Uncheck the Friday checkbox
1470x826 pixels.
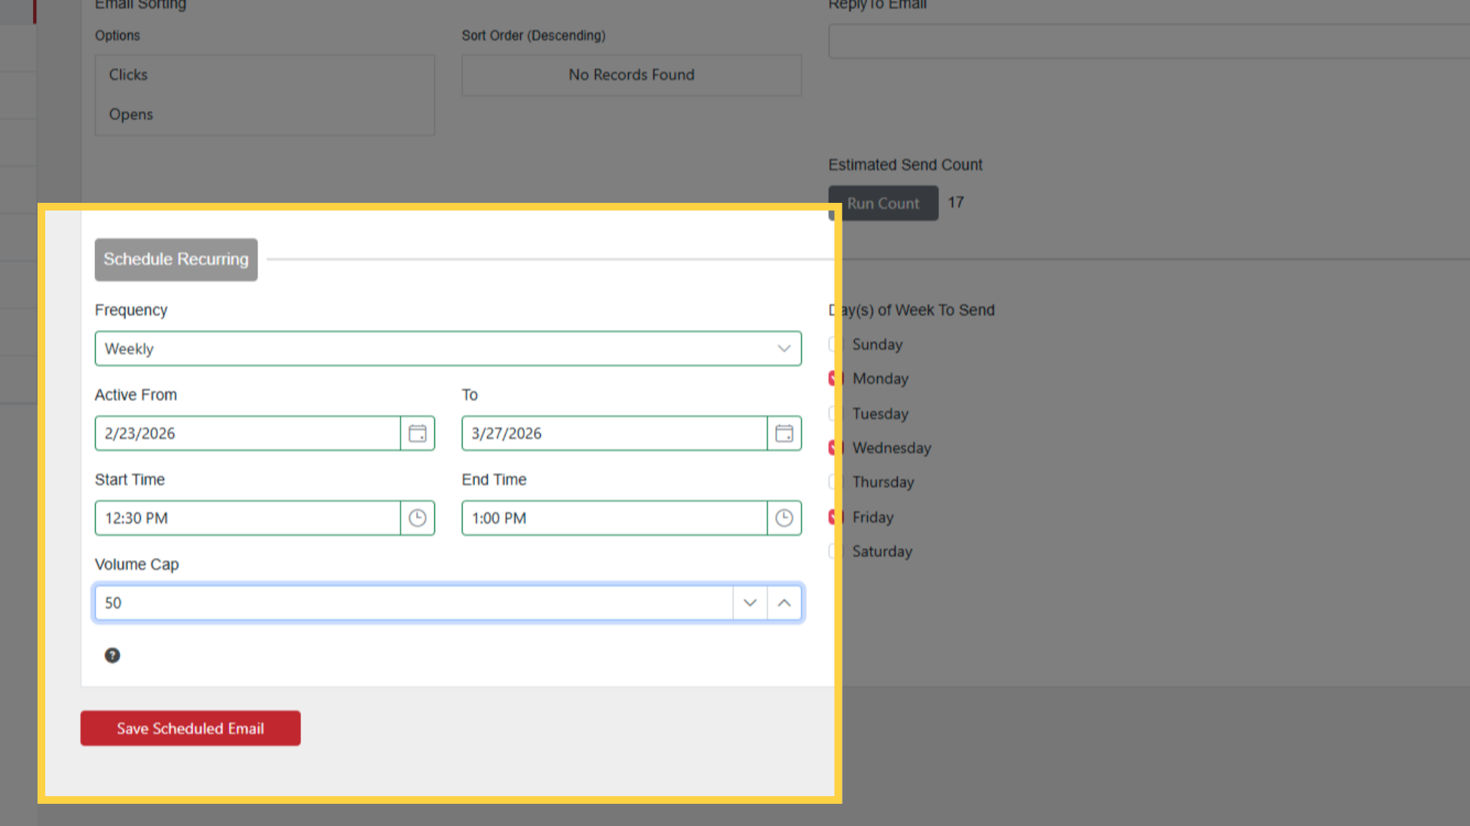click(x=836, y=517)
